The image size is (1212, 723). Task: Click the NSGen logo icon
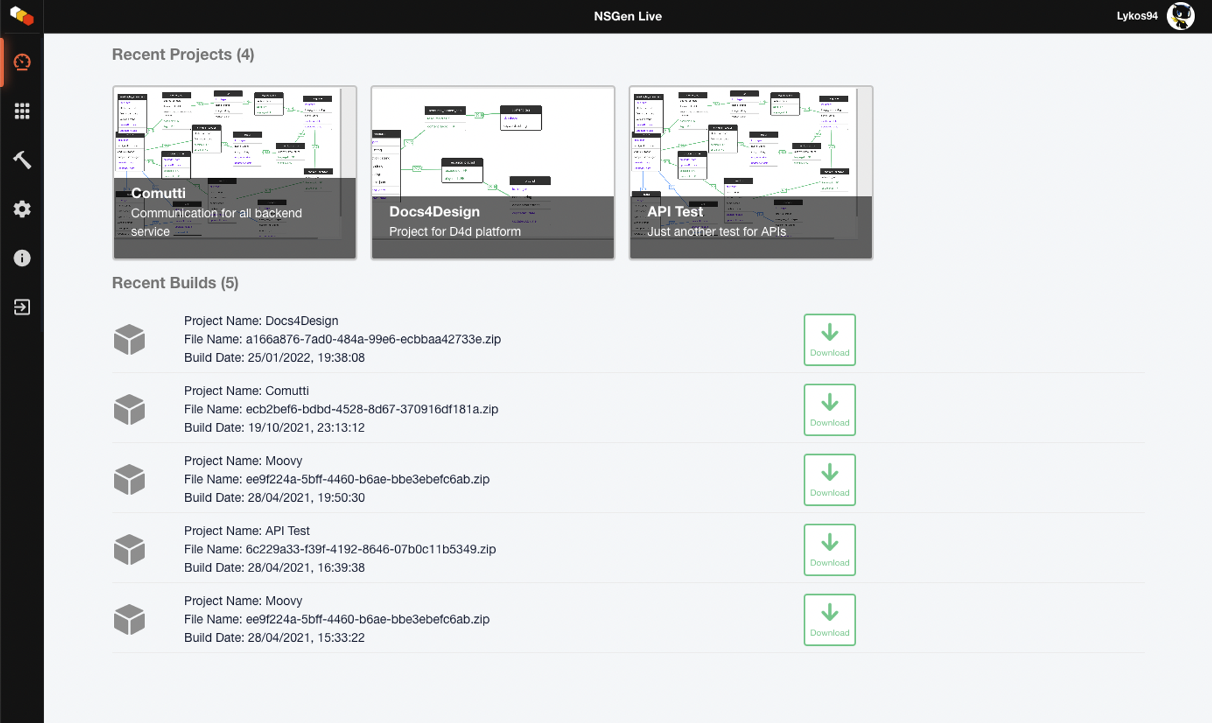pyautogui.click(x=22, y=16)
